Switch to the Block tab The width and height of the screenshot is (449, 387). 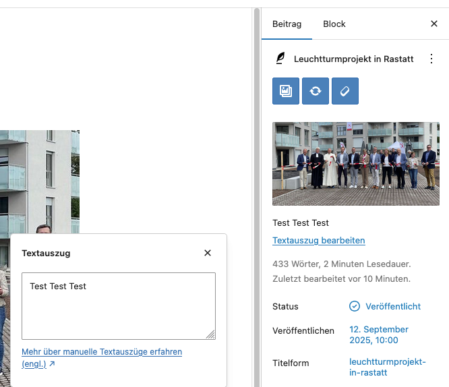334,24
